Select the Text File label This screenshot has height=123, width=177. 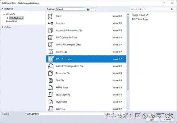[x=60, y=80]
